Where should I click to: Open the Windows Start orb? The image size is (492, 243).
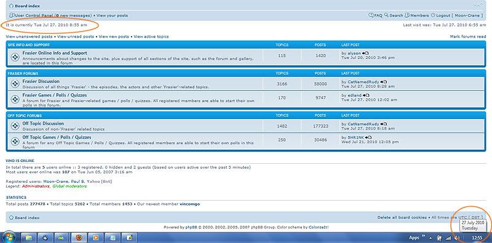(9, 237)
